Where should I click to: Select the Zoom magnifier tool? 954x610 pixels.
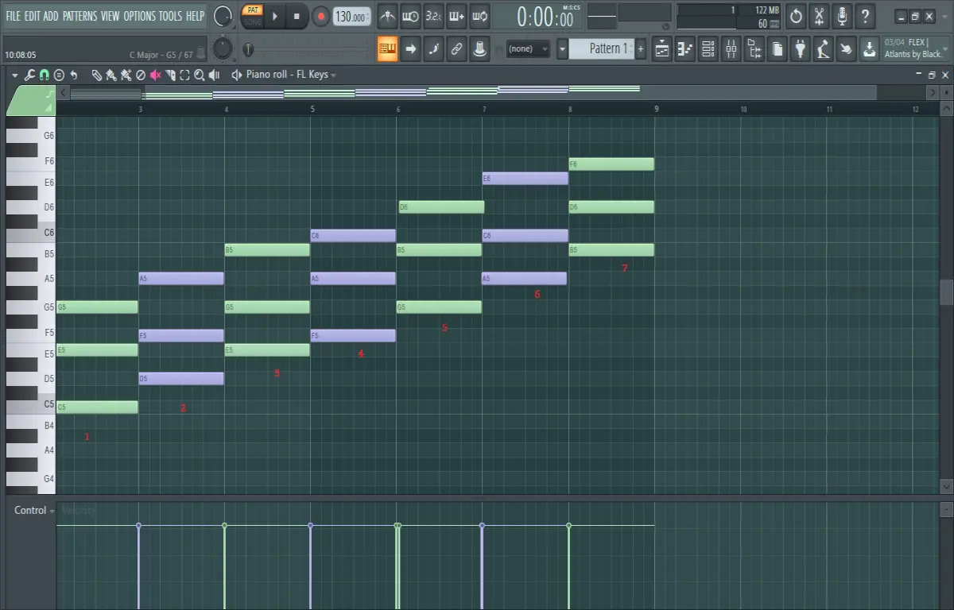tap(200, 75)
